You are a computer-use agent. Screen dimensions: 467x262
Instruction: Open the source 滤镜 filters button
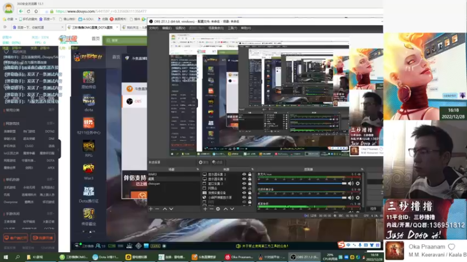218,162
